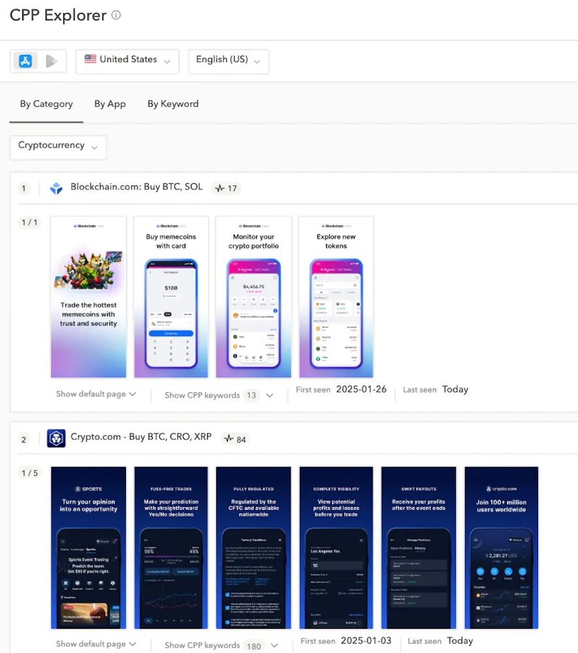The image size is (578, 653).
Task: Open the English (US) language dropdown
Action: [x=229, y=61]
